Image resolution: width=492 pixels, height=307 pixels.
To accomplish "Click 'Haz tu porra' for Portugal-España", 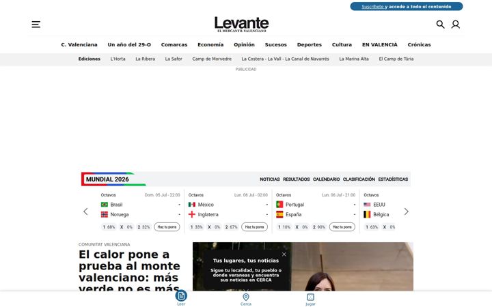I will (x=342, y=226).
